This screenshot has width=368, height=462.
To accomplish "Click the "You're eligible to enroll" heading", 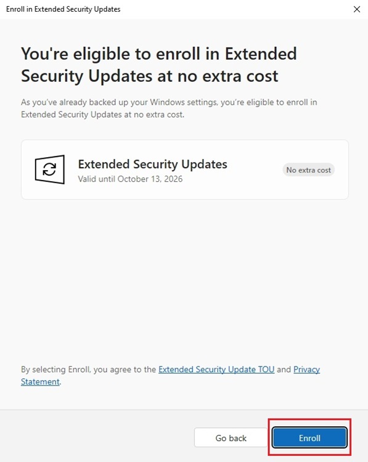I will [159, 65].
